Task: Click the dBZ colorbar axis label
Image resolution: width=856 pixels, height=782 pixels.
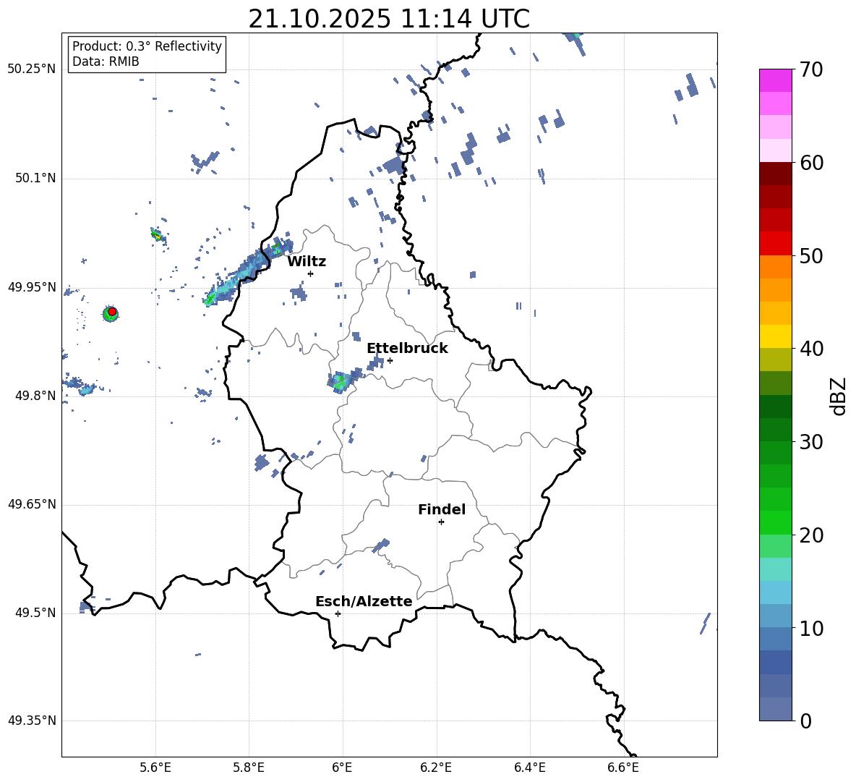Action: click(x=839, y=396)
